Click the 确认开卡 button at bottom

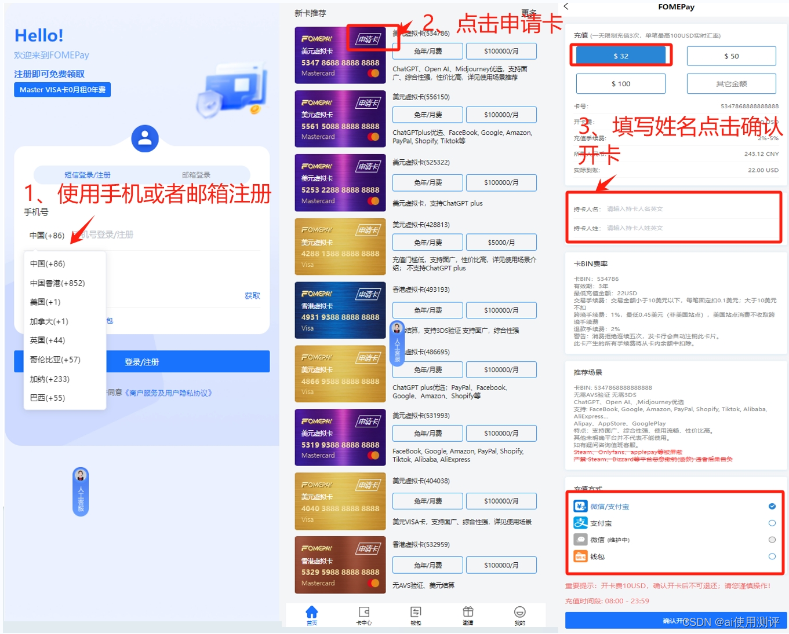[x=676, y=620]
